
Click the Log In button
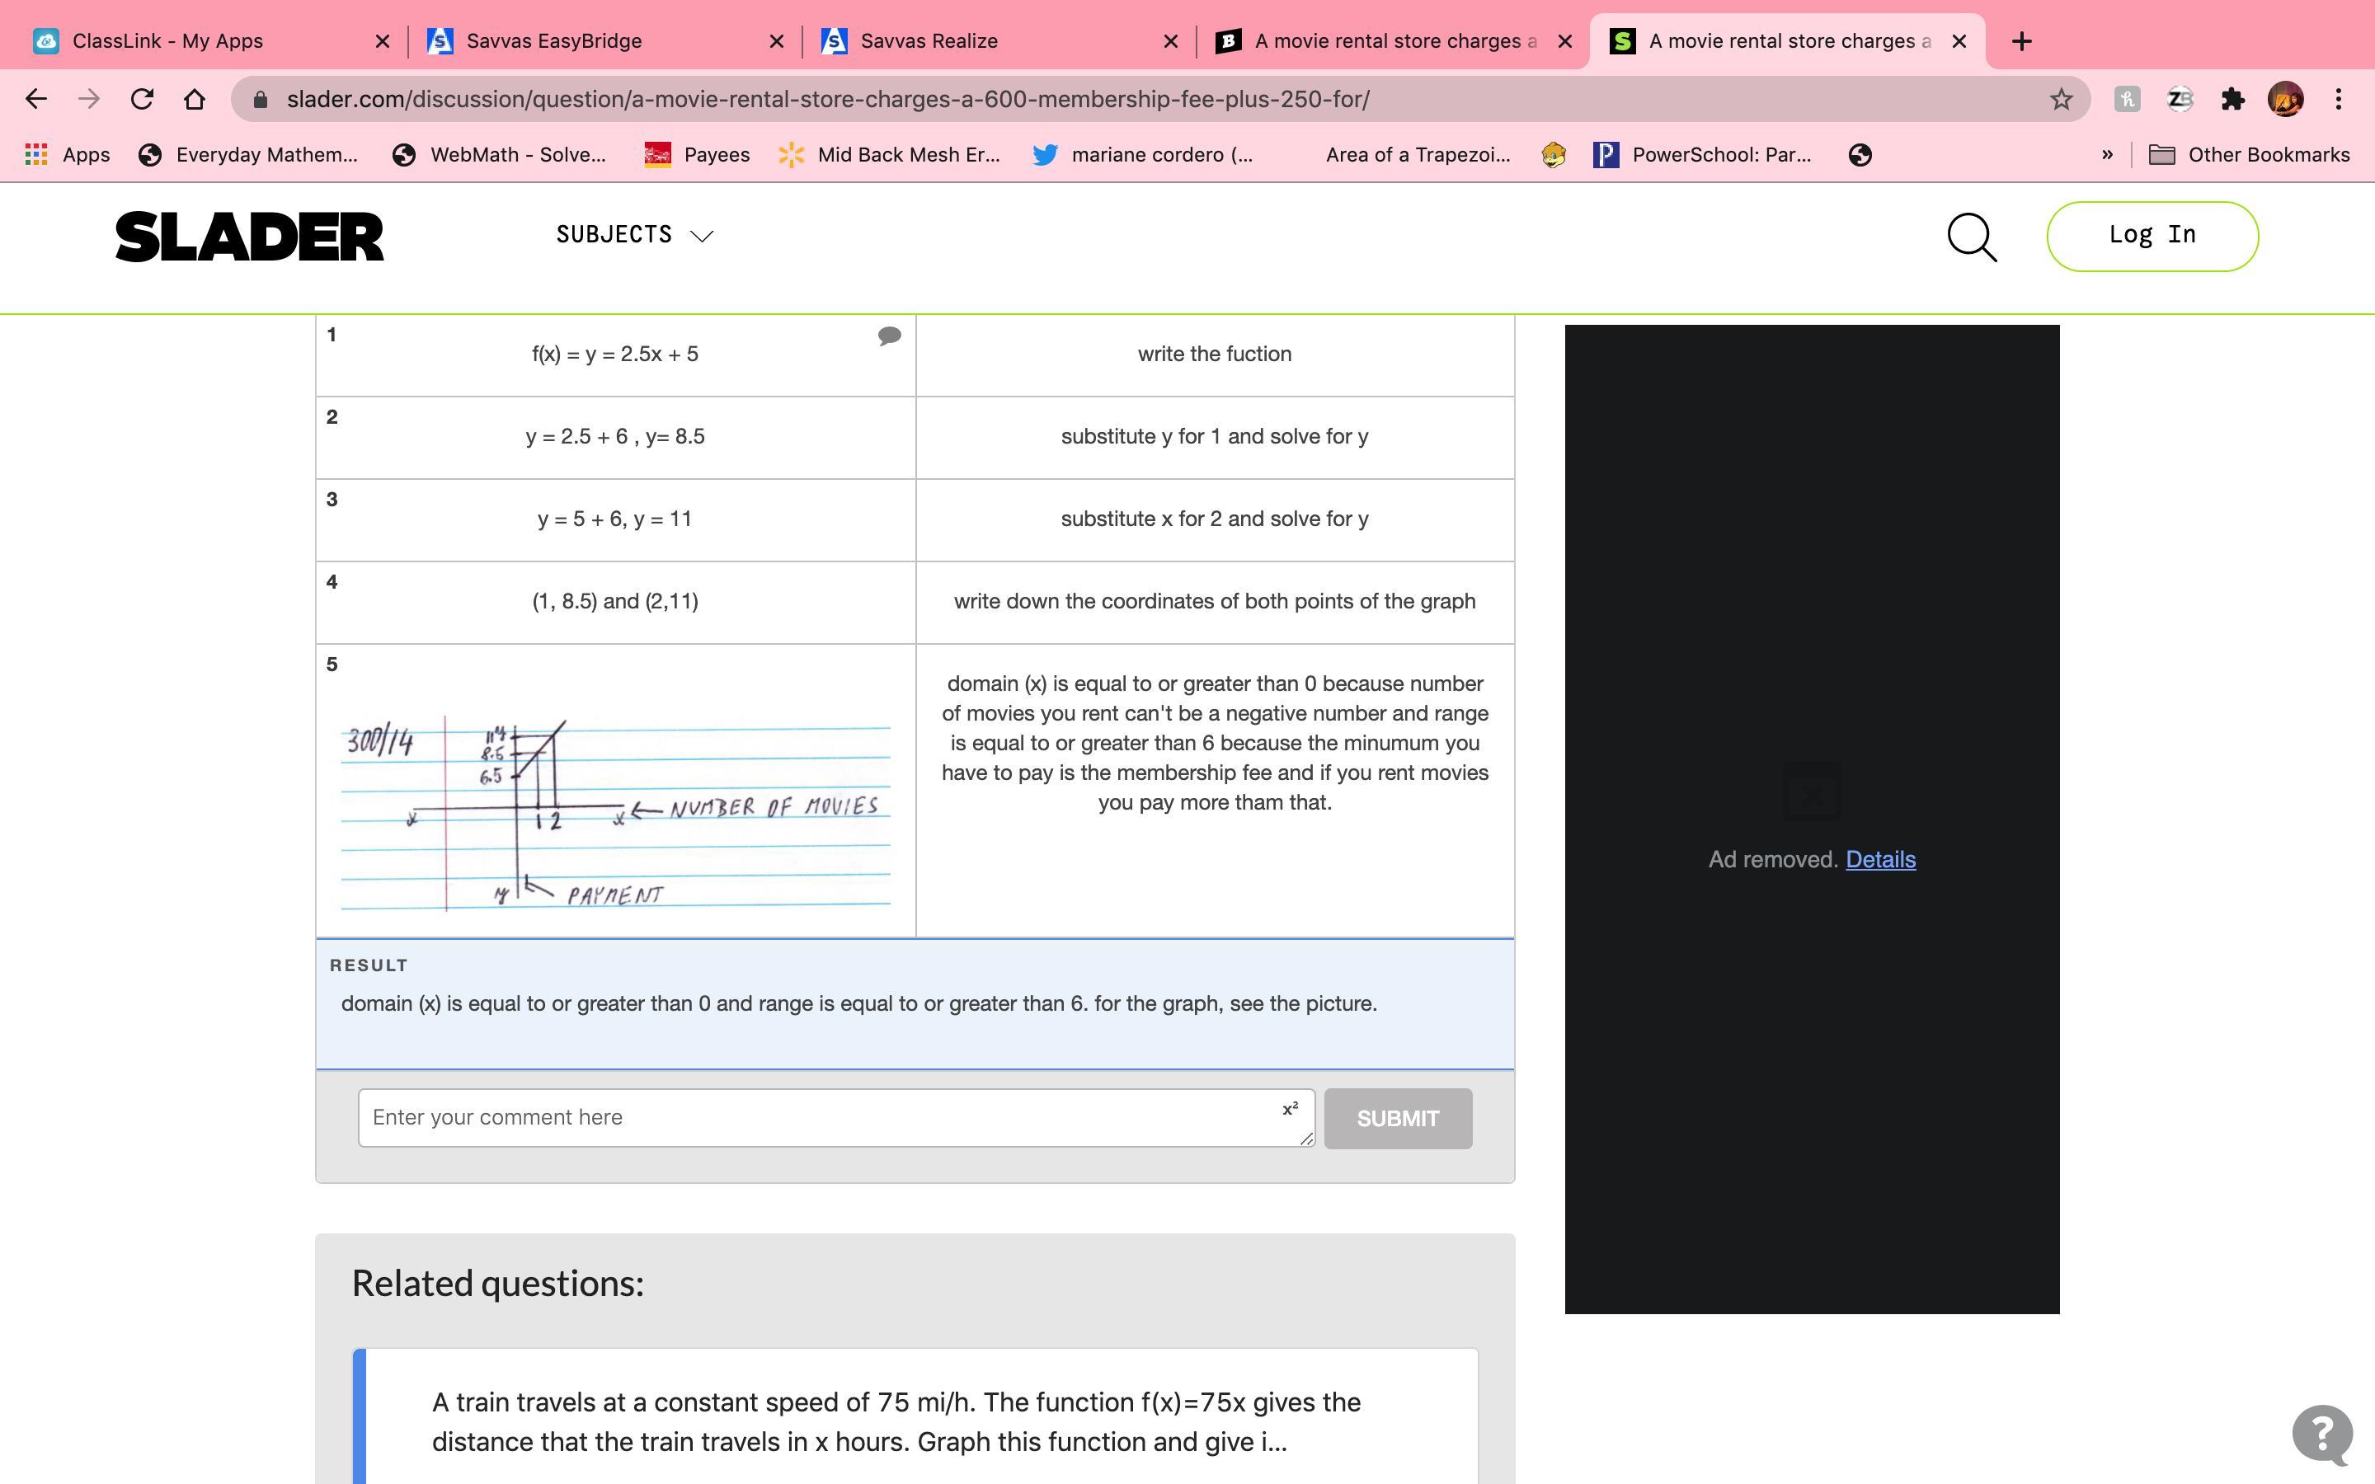pyautogui.click(x=2152, y=236)
